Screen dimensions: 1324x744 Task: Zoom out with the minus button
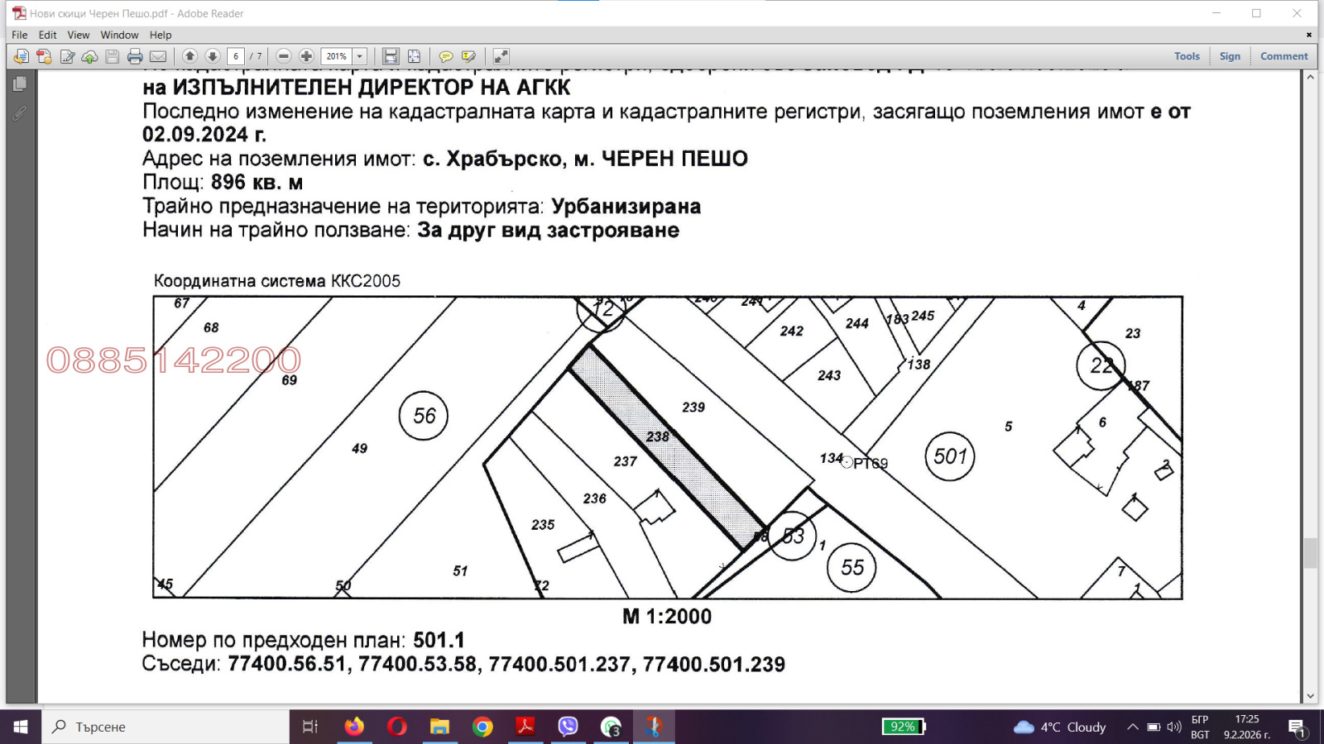tap(284, 56)
